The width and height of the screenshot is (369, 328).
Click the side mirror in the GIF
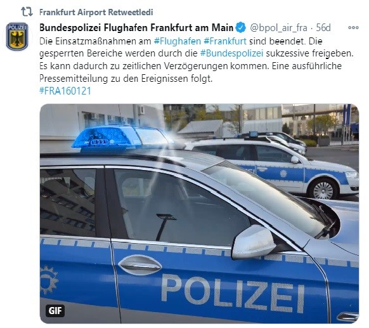click(x=254, y=242)
